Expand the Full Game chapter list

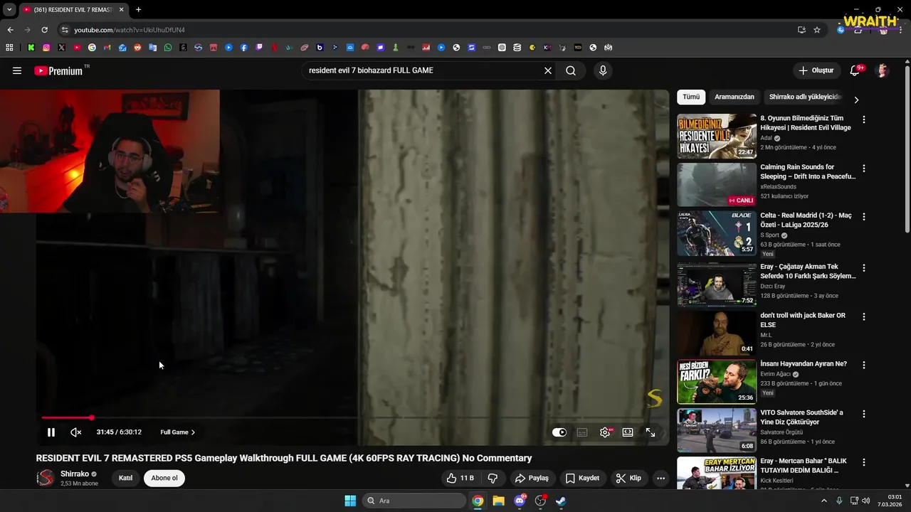[x=177, y=432]
